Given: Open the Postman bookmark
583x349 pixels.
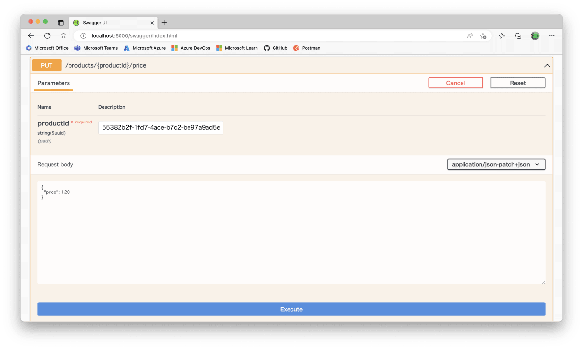Looking at the screenshot, I should click(x=307, y=48).
